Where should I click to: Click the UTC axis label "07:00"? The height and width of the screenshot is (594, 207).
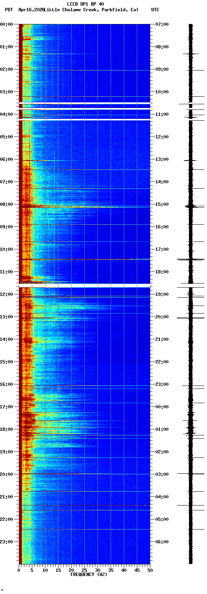[x=162, y=24]
